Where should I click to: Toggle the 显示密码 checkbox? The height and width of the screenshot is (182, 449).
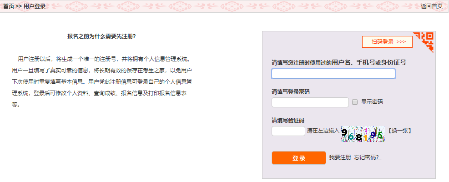tap(355, 102)
